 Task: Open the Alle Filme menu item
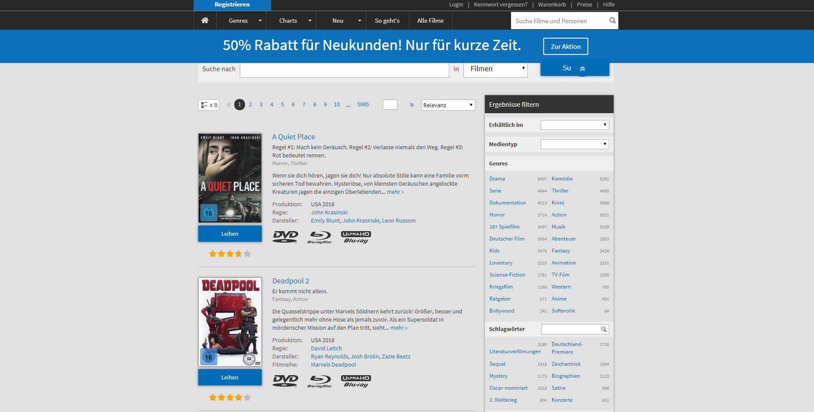[x=430, y=21]
